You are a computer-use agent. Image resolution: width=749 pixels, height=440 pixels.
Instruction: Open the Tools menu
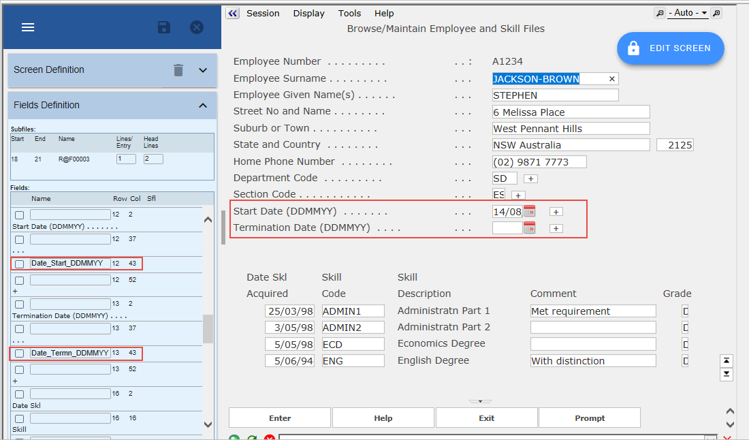[x=349, y=13]
